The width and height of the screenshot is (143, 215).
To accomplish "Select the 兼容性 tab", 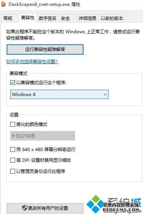I will tap(28, 18).
